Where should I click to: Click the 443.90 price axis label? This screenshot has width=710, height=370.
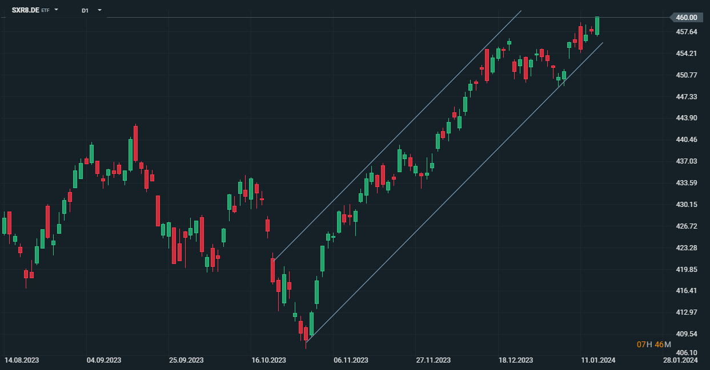coord(687,118)
